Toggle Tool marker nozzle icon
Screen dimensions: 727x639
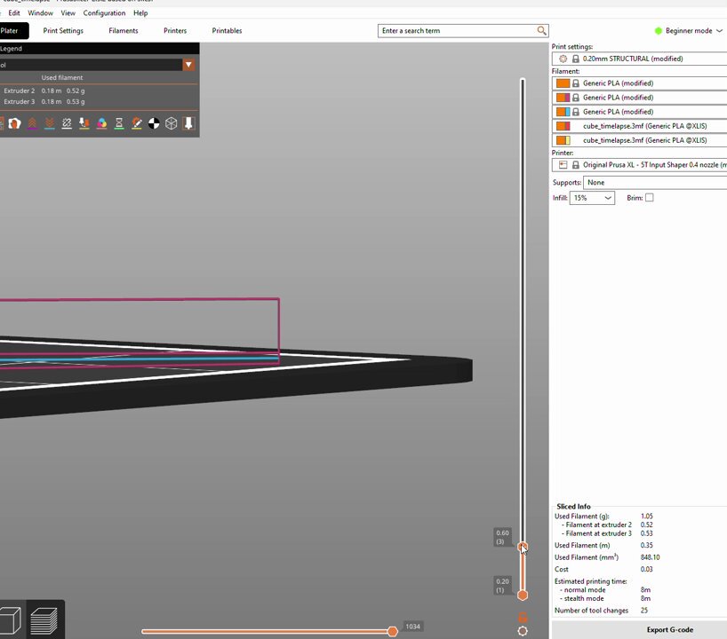[x=188, y=123]
